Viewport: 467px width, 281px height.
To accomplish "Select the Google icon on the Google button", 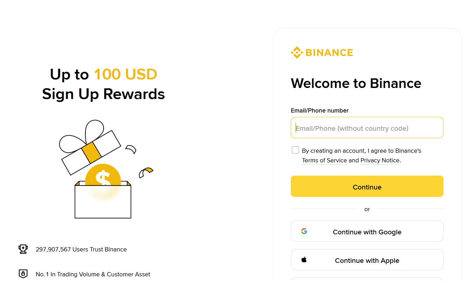I will point(304,231).
